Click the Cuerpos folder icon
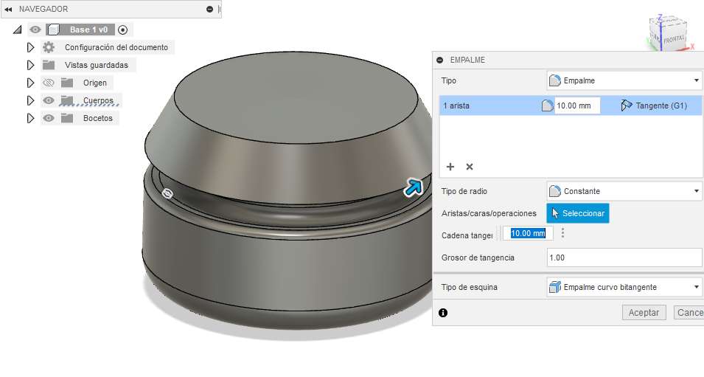Screen dimensions: 704x377 (x=67, y=100)
